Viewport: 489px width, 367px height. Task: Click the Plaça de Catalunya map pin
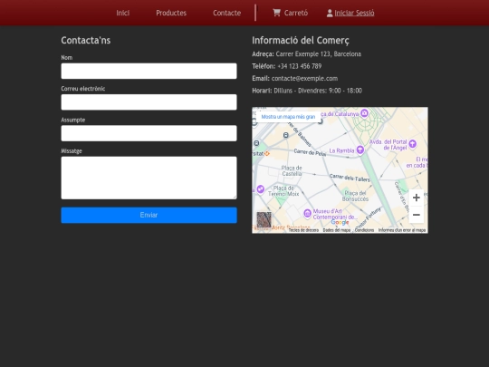(364, 112)
